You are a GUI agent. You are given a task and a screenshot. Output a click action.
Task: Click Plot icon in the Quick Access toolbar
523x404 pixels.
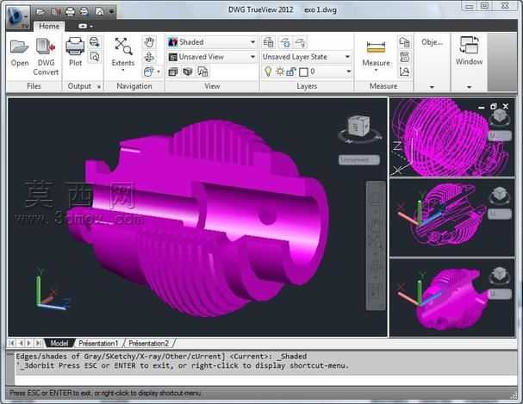(x=70, y=12)
